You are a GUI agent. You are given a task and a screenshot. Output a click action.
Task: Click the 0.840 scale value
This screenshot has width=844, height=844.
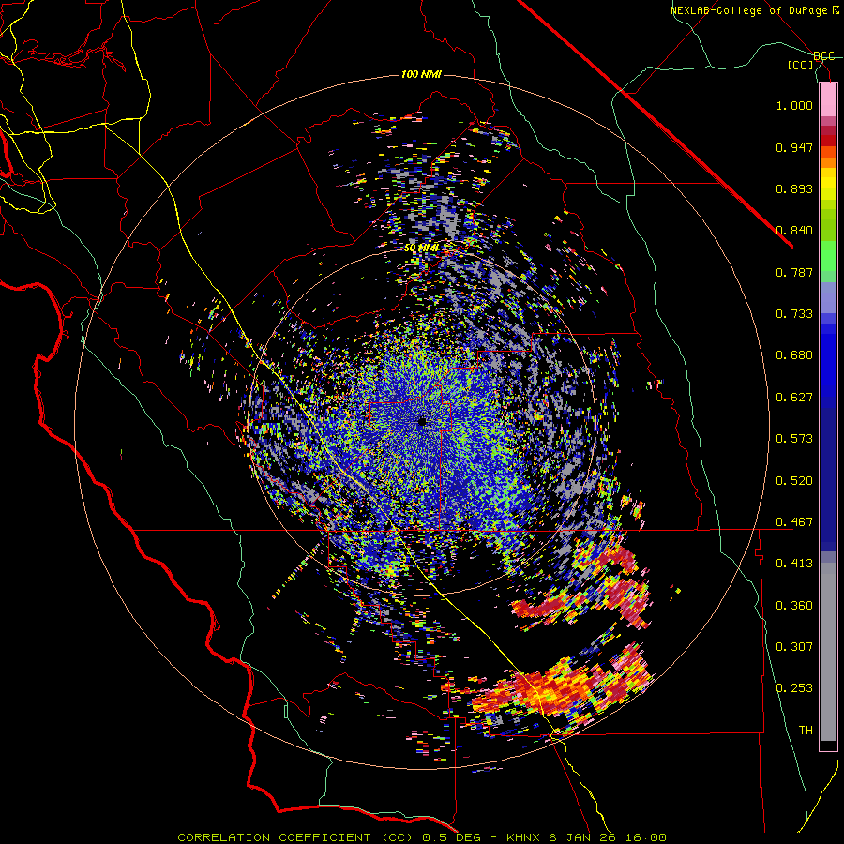pos(794,231)
